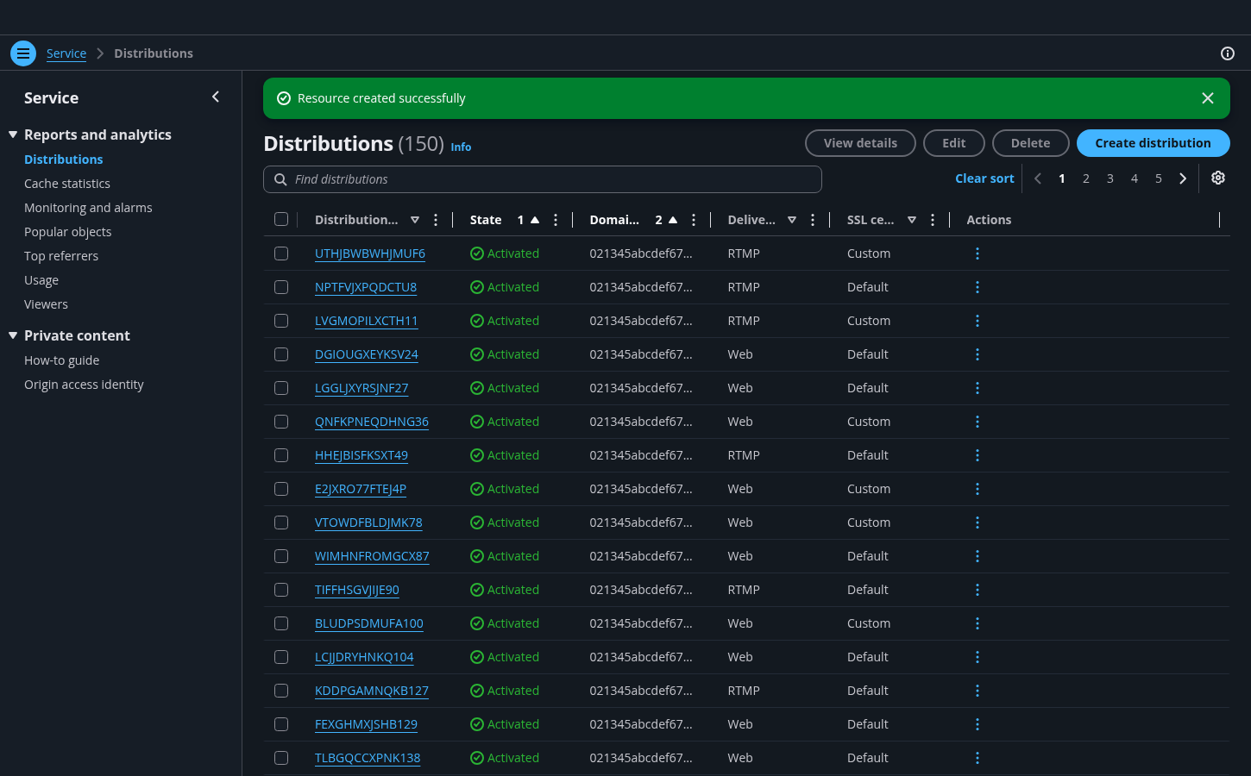The height and width of the screenshot is (776, 1251).
Task: Toggle the select-all header checkbox
Action: point(281,219)
